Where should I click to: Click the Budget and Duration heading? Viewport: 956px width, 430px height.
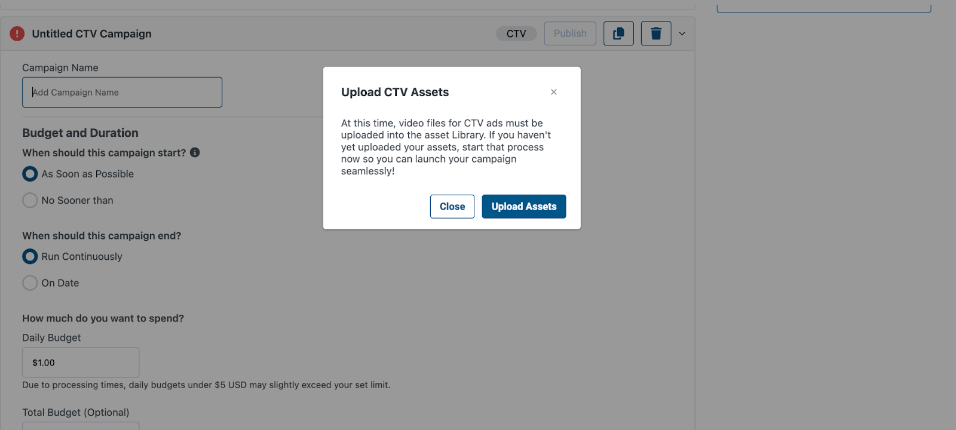point(80,133)
